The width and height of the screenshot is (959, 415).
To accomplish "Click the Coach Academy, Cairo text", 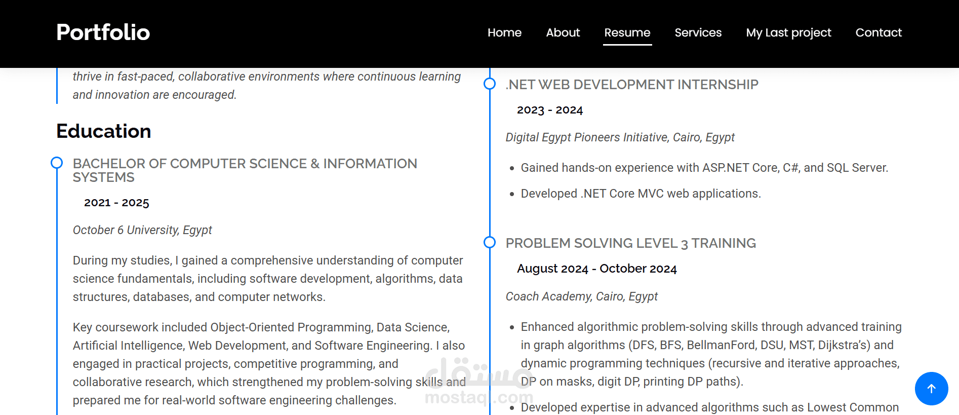I will pyautogui.click(x=581, y=296).
